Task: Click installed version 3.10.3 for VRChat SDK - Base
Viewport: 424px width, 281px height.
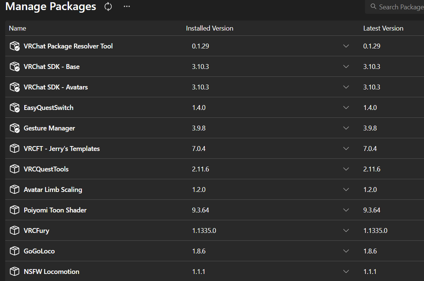Action: pos(200,67)
